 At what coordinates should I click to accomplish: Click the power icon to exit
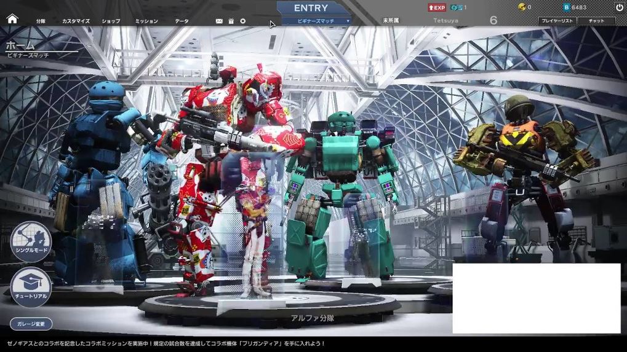pyautogui.click(x=619, y=7)
